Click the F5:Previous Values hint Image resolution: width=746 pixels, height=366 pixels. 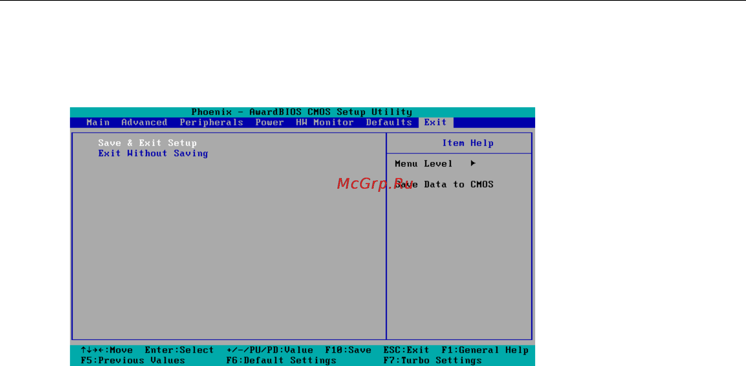[133, 360]
